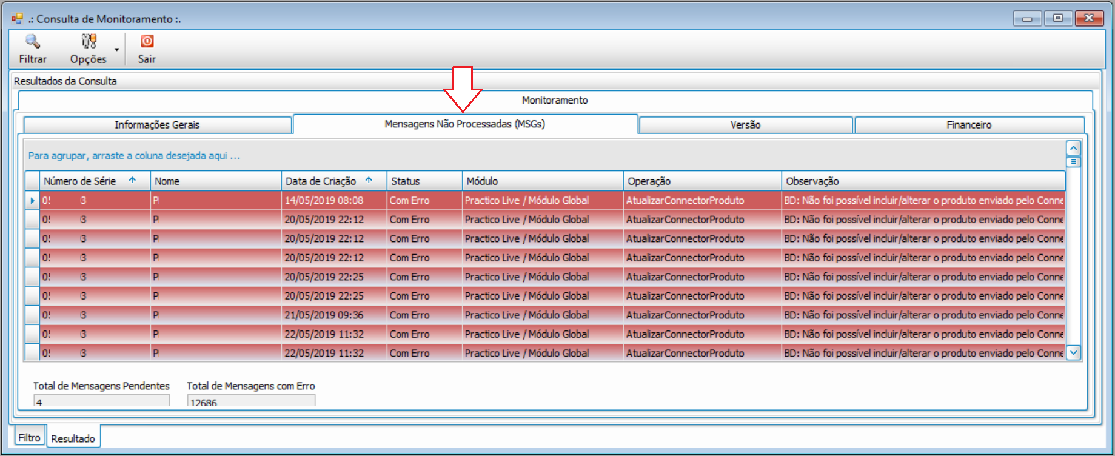Image resolution: width=1115 pixels, height=456 pixels.
Task: Sort by Módulo column header
Action: coord(543,181)
